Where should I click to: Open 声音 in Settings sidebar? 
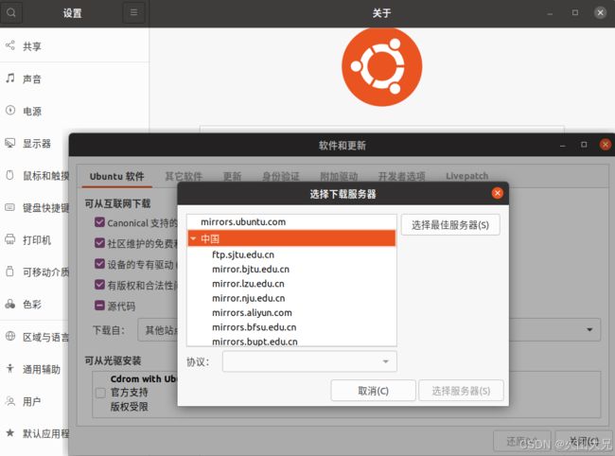(74, 79)
